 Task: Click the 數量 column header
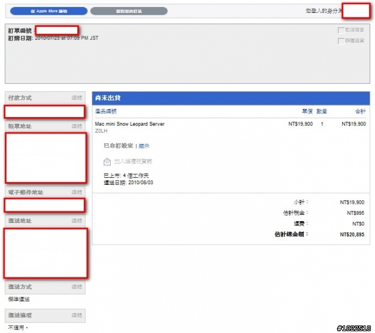(x=322, y=111)
